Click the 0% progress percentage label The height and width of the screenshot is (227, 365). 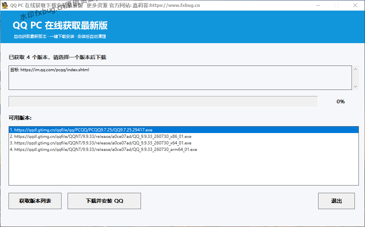pos(341,101)
